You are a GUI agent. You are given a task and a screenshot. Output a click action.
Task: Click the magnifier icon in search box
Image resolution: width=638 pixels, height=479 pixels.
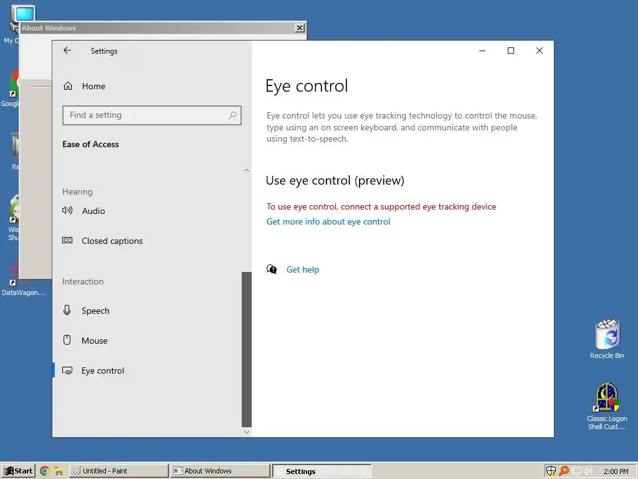[232, 115]
